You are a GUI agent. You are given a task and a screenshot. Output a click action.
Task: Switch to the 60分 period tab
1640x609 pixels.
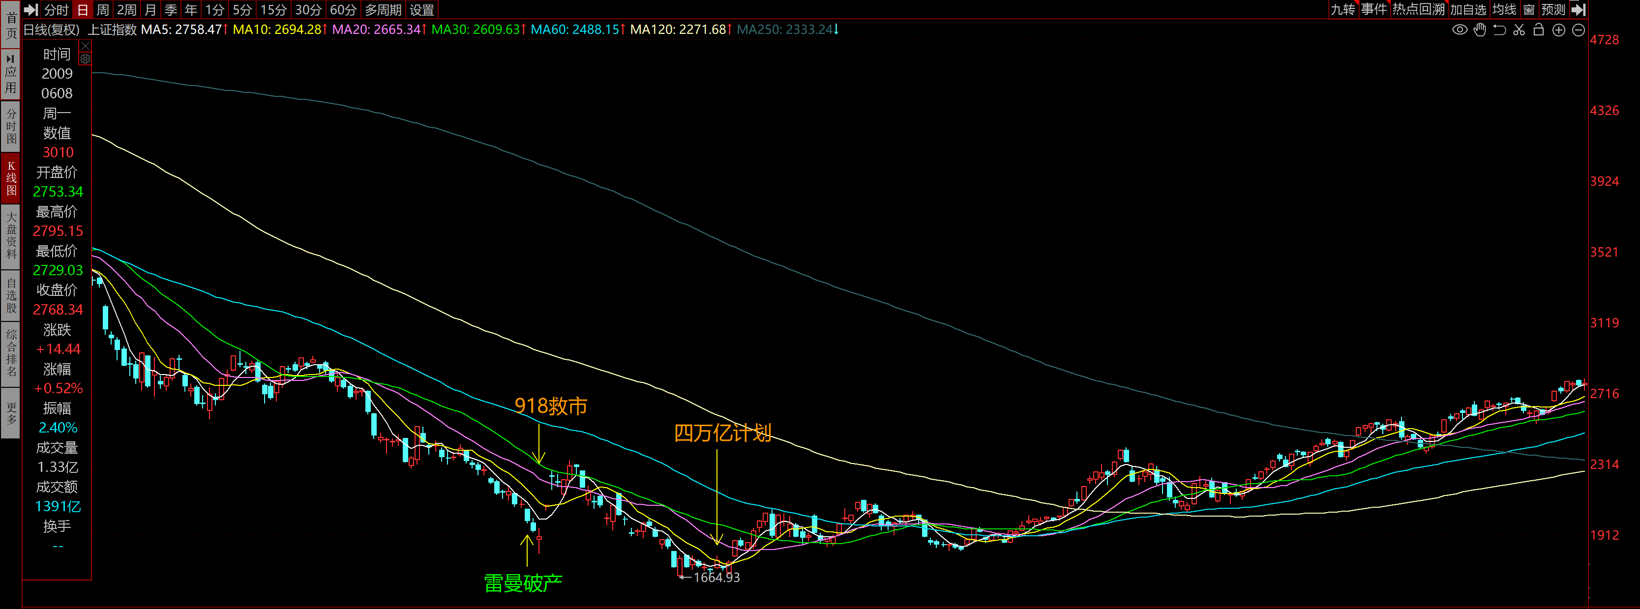pos(343,9)
